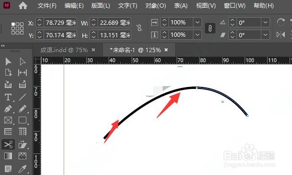This screenshot has height=175, width=292.
Task: Open the shear angle dropdown
Action: coord(265,35)
